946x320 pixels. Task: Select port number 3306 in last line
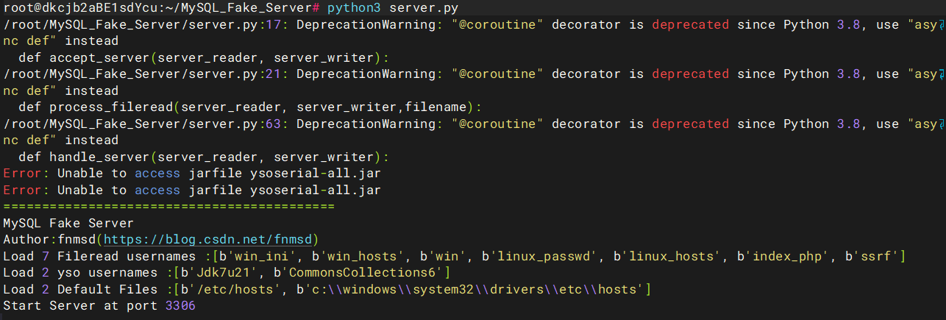pyautogui.click(x=180, y=305)
